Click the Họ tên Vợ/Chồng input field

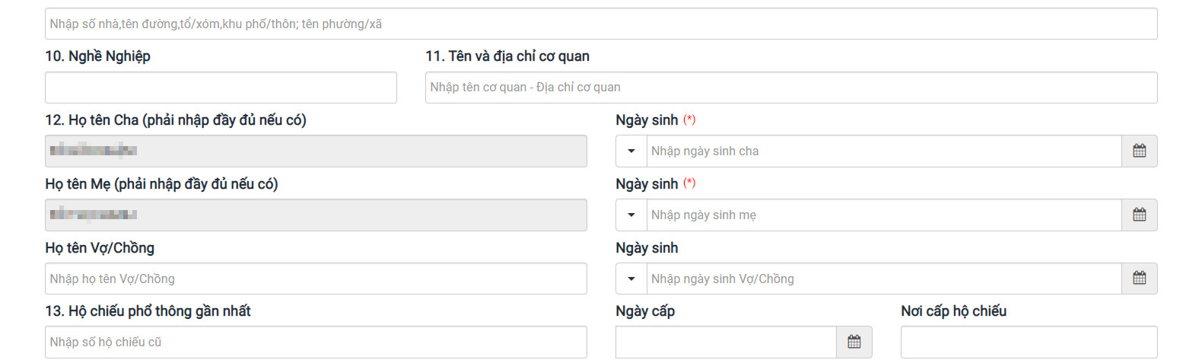tap(316, 279)
